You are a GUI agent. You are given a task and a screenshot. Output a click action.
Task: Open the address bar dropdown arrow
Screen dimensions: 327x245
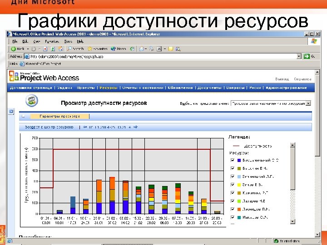point(299,56)
